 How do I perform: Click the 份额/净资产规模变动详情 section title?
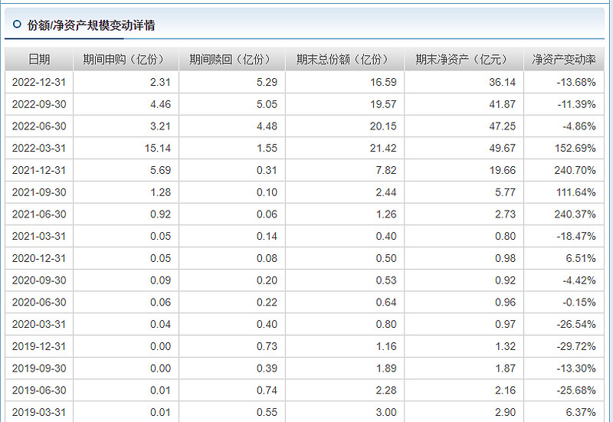tap(91, 25)
